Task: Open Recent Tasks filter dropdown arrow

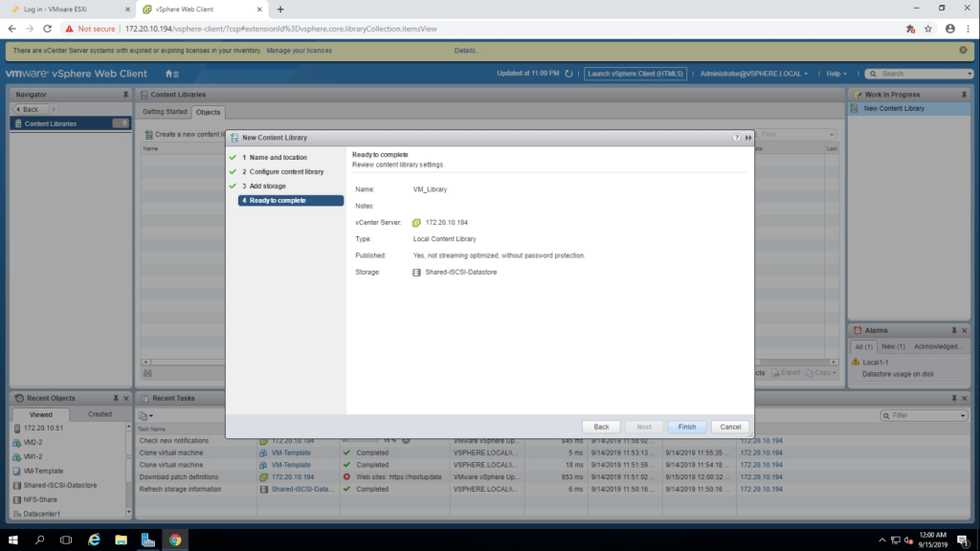Action: [x=962, y=416]
